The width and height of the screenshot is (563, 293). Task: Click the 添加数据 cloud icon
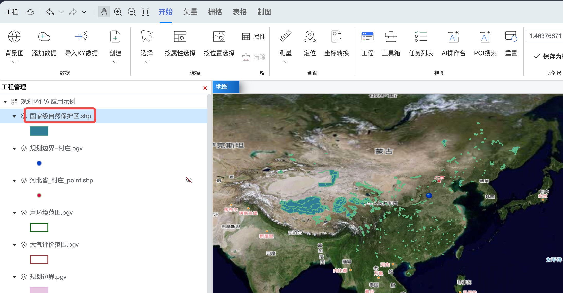coord(44,37)
